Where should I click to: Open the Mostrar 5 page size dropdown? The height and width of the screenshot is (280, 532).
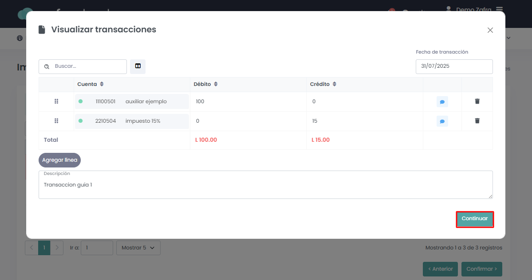(138, 248)
